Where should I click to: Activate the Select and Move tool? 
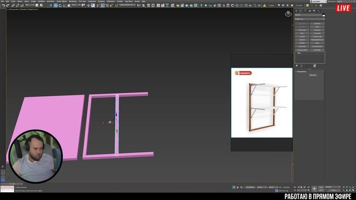56,5
